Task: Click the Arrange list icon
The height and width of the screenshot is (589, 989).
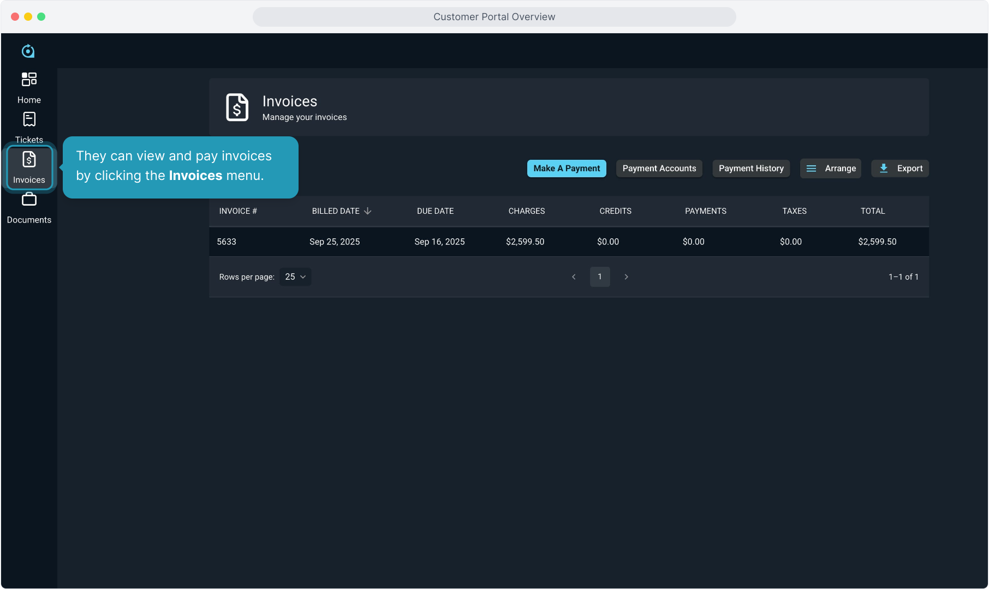Action: [x=811, y=169]
